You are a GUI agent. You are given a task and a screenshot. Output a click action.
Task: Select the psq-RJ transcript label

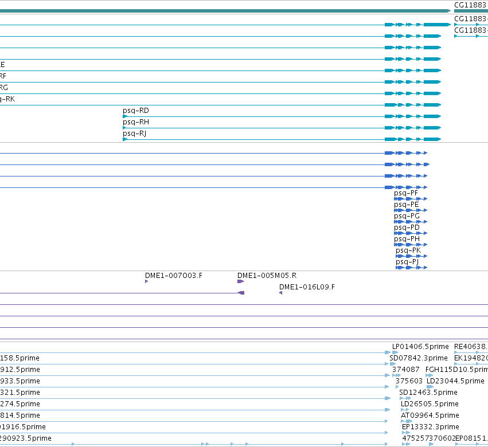[x=134, y=134]
